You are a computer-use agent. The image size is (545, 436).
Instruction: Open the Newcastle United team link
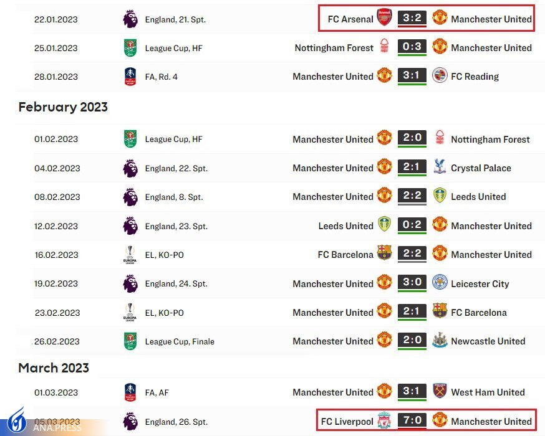click(x=488, y=341)
